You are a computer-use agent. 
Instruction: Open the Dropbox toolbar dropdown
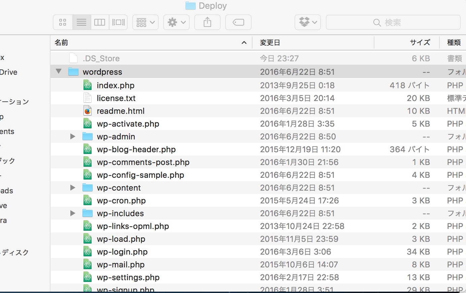(x=308, y=22)
